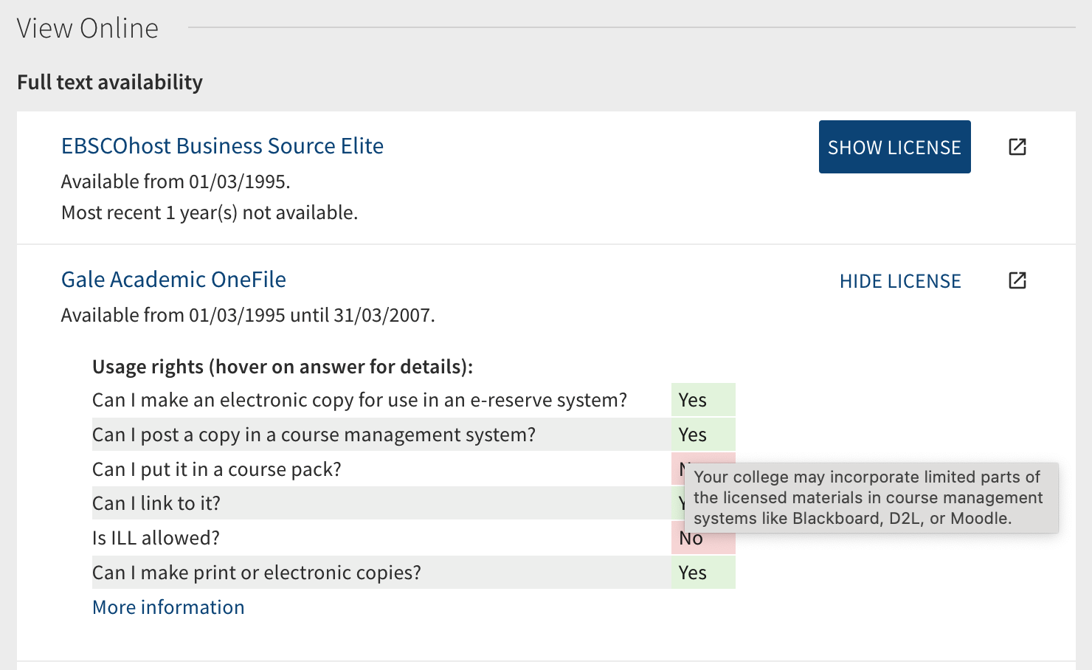
Task: Click the 'Usage rights' heading text
Action: tap(283, 367)
